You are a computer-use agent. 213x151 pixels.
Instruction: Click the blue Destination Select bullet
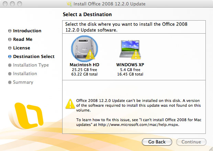[10, 56]
